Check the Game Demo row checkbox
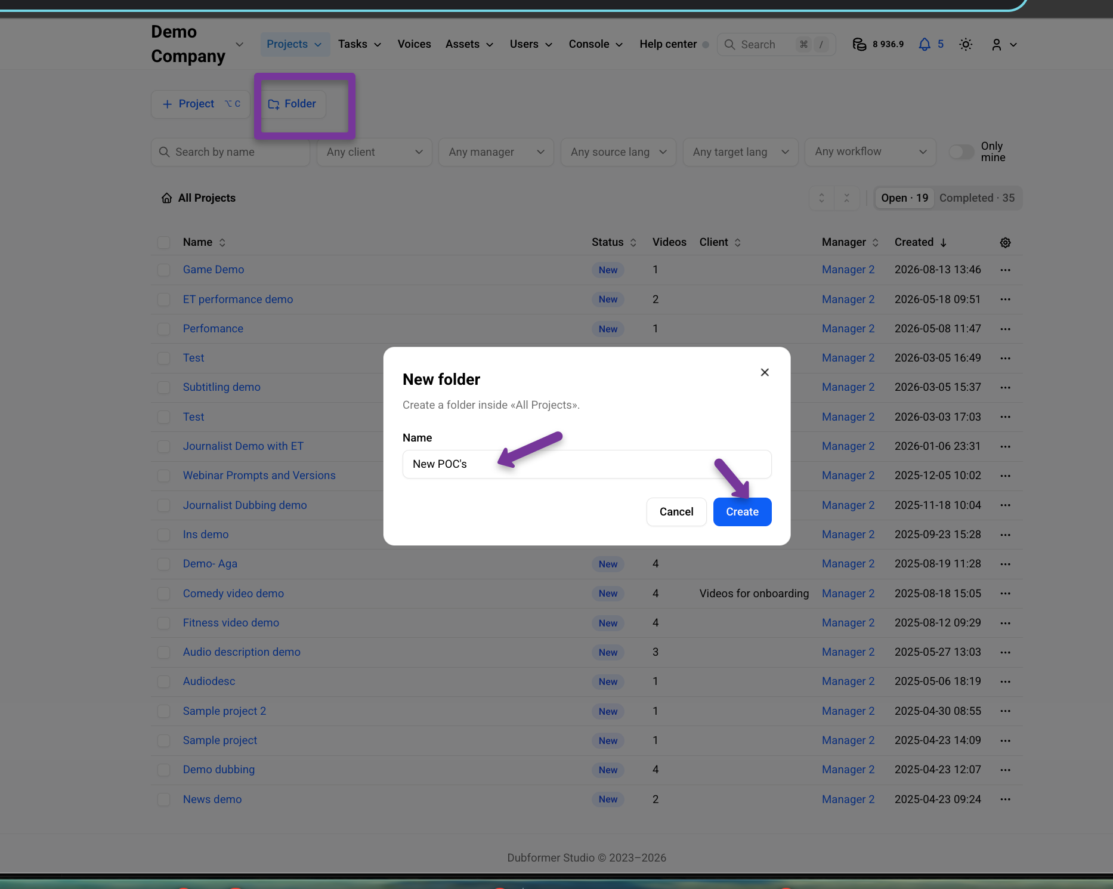 click(163, 270)
